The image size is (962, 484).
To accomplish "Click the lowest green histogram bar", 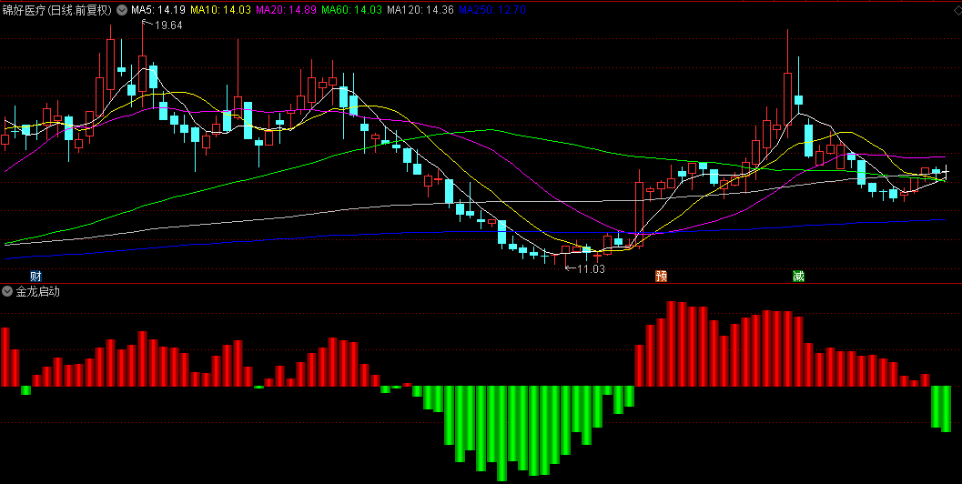I will point(501,433).
